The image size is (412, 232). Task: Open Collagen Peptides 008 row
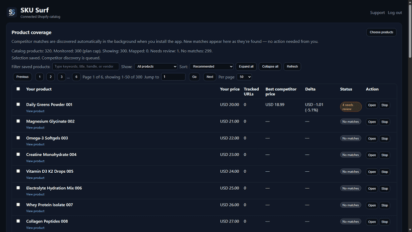tap(372, 222)
